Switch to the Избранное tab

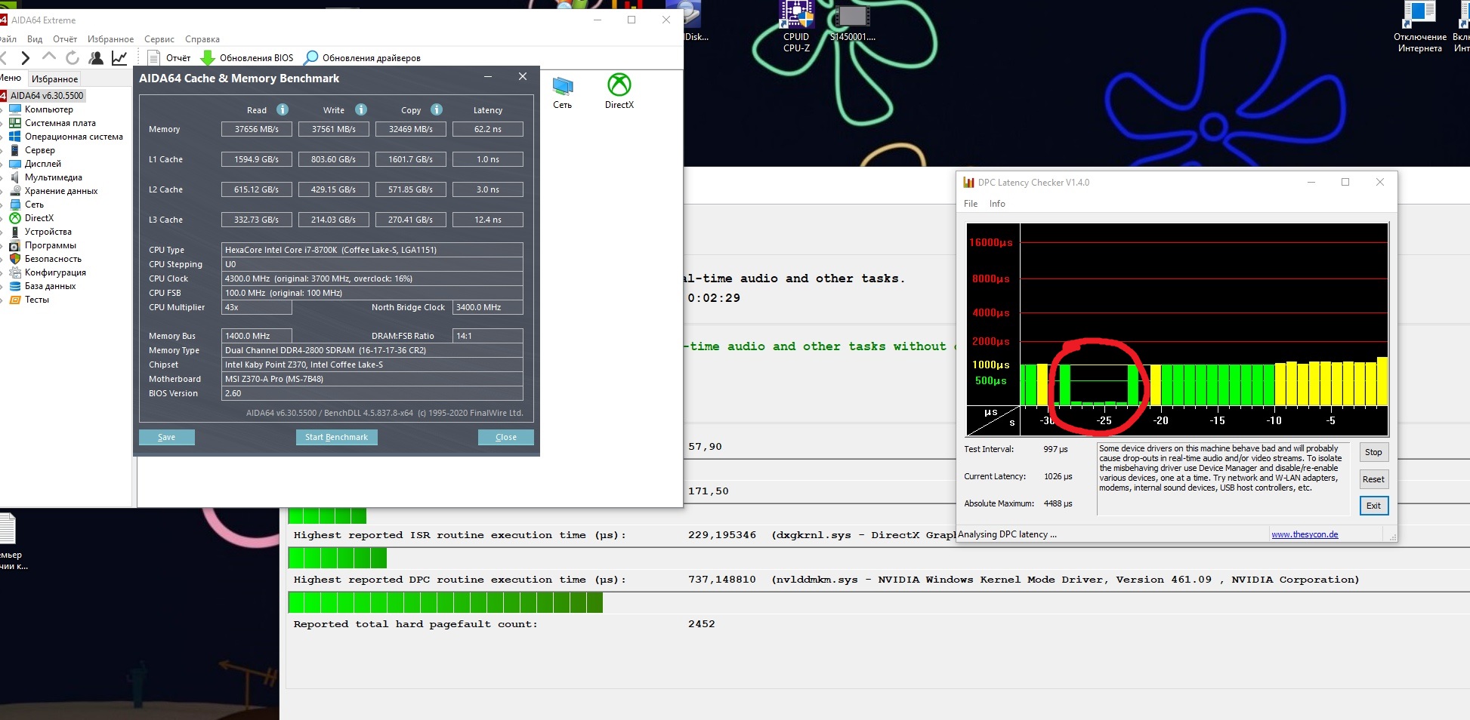54,78
